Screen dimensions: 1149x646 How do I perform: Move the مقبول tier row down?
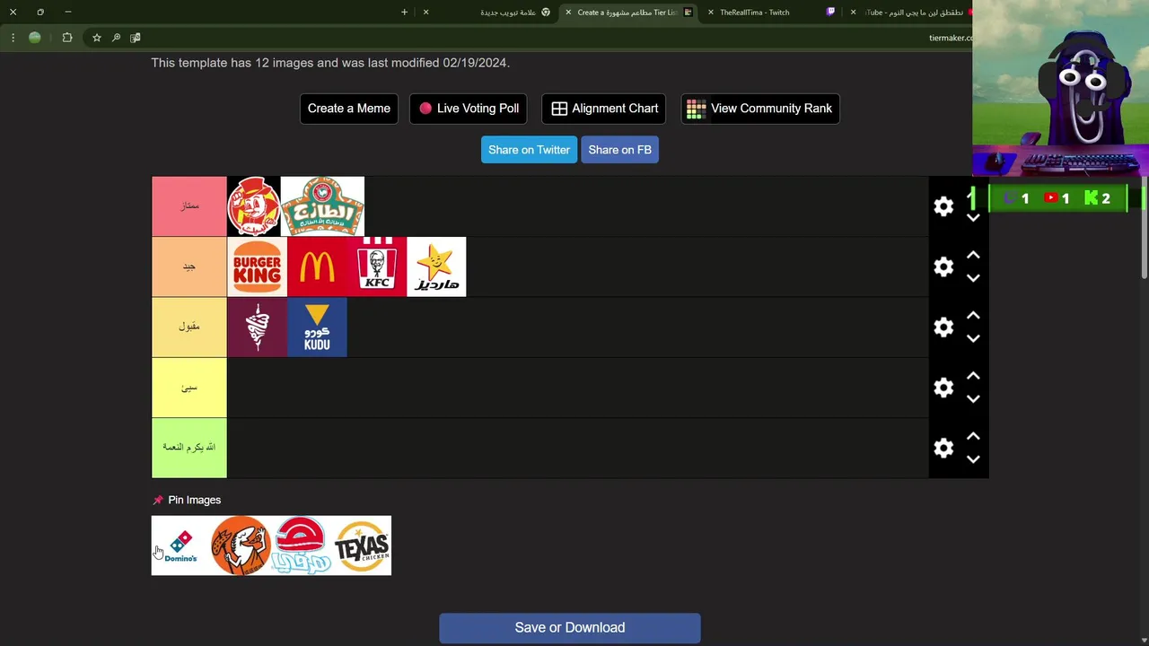(x=973, y=338)
